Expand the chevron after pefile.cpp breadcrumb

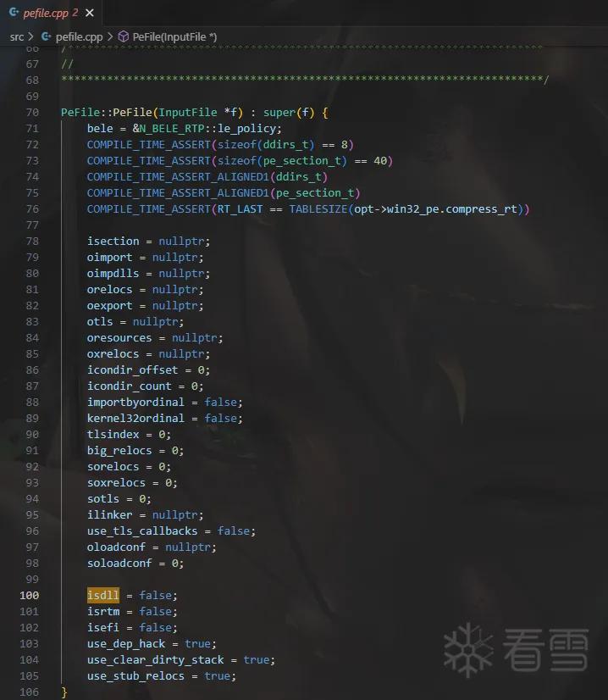(110, 36)
